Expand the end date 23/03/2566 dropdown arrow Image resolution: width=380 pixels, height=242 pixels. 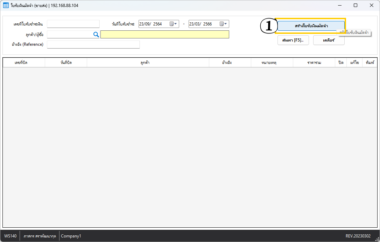(226, 24)
